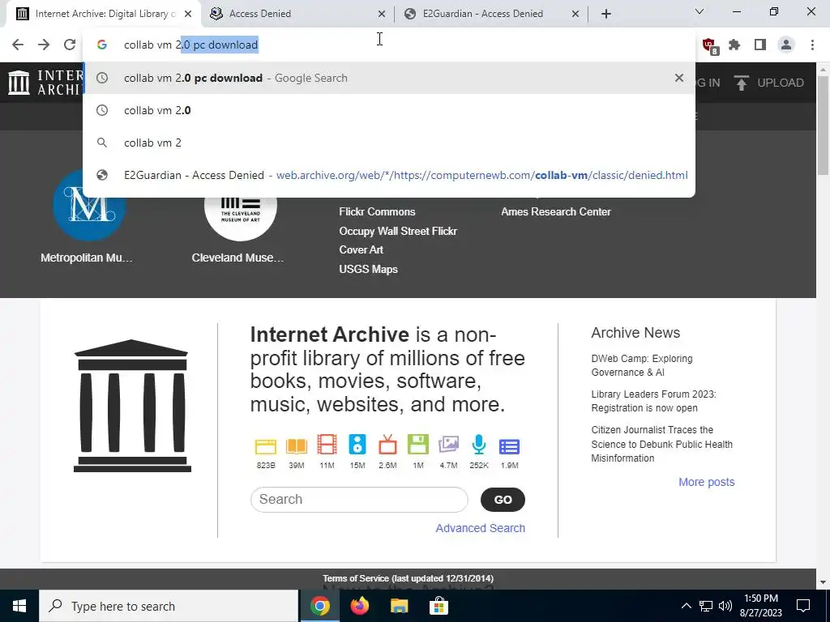This screenshot has height=622, width=830.
Task: Open the Cleveland Museum of Art thumbnail
Action: point(240,219)
